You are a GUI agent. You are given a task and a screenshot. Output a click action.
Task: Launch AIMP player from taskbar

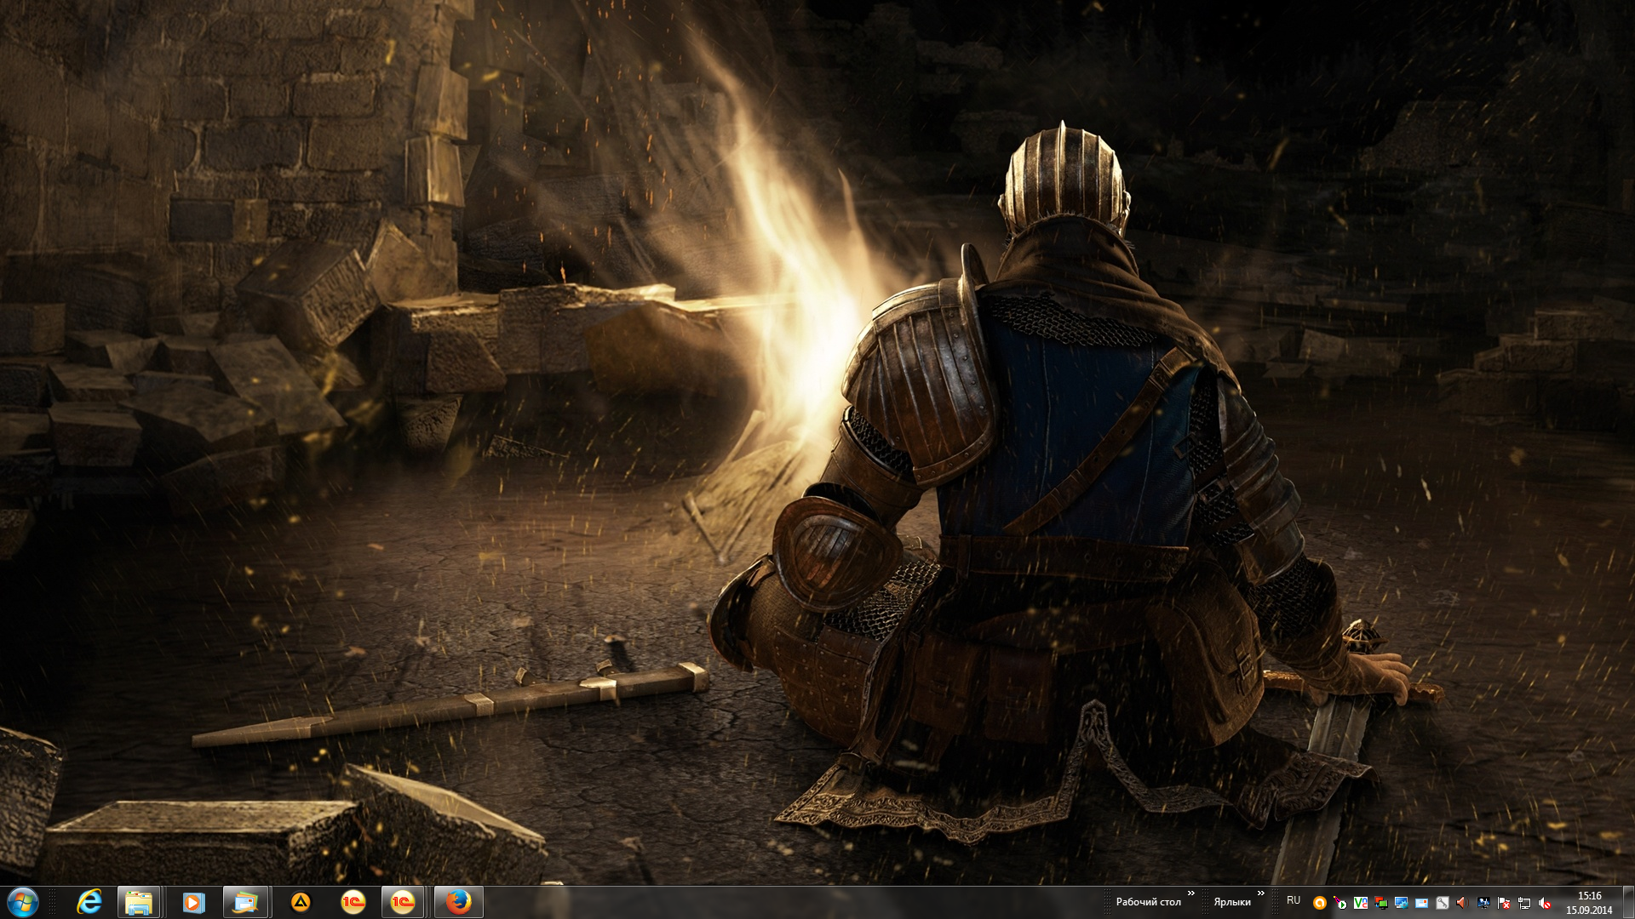[x=300, y=902]
